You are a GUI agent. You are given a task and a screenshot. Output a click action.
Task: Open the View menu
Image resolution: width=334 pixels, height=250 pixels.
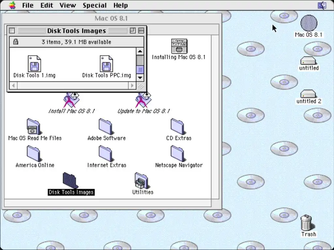(68, 5)
